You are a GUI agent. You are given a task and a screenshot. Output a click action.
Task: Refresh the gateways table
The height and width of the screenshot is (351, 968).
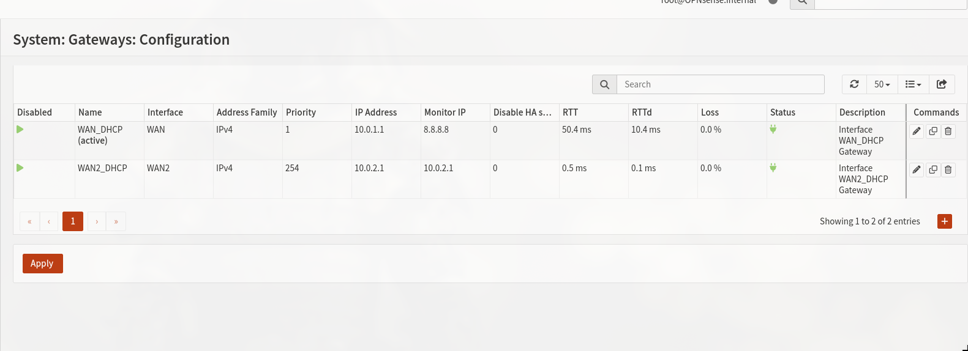click(854, 84)
